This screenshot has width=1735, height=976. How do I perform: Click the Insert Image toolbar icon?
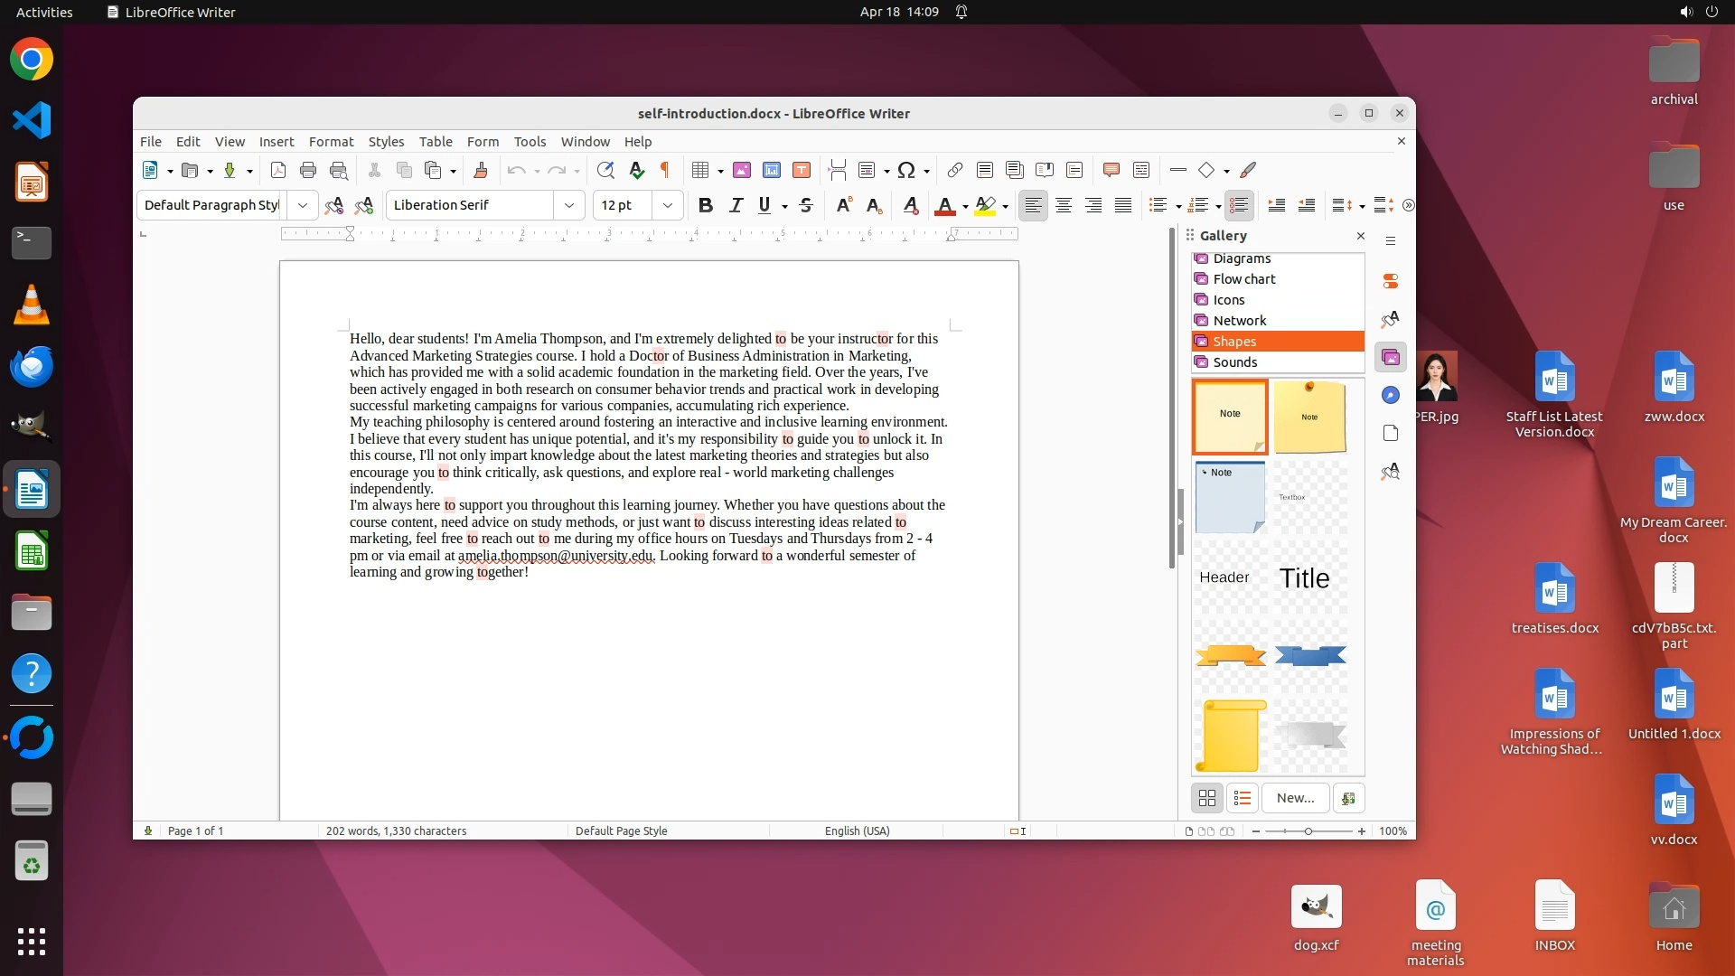pyautogui.click(x=742, y=170)
